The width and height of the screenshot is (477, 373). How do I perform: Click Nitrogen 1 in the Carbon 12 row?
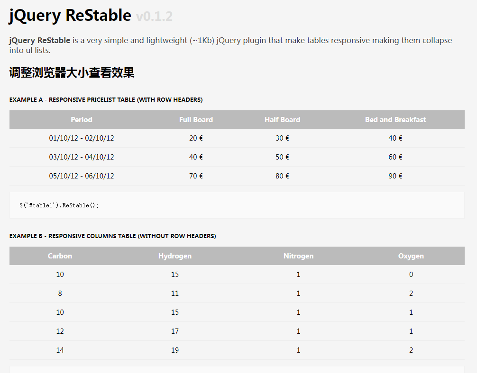tap(298, 331)
